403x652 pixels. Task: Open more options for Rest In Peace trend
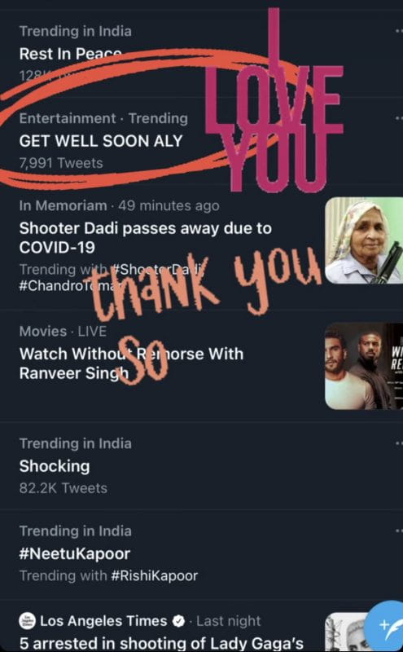click(399, 31)
